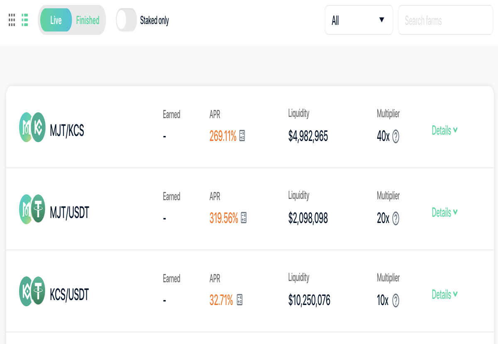Image resolution: width=498 pixels, height=344 pixels.
Task: Switch to grid card view icon
Action: click(12, 20)
